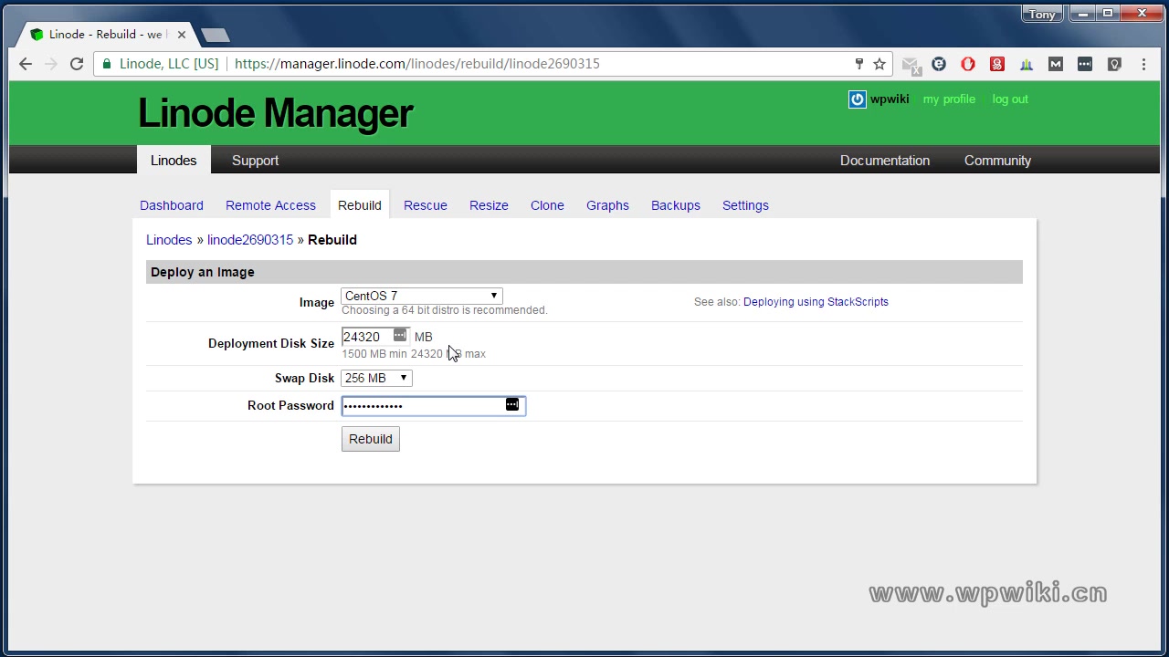
Task: Select the Rebuild tab
Action: [360, 205]
